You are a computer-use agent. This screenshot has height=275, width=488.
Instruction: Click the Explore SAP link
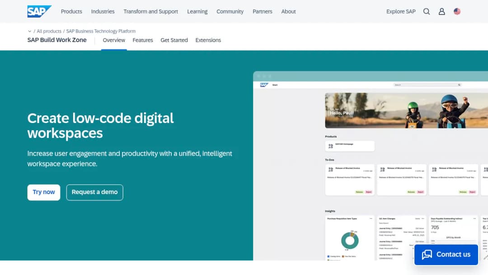click(x=401, y=11)
